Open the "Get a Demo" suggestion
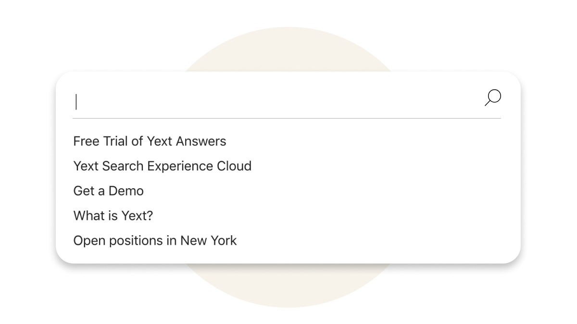Screen dimensions: 577x324 [108, 191]
